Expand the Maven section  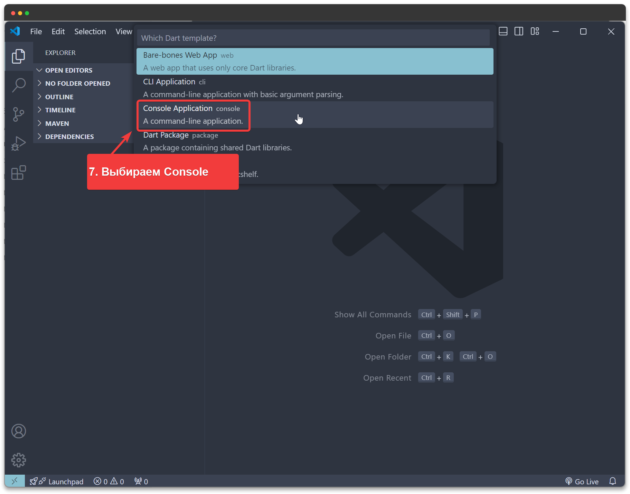click(x=57, y=123)
